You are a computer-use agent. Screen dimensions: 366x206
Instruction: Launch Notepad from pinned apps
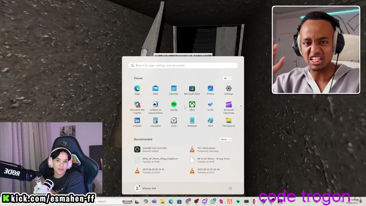tap(192, 122)
